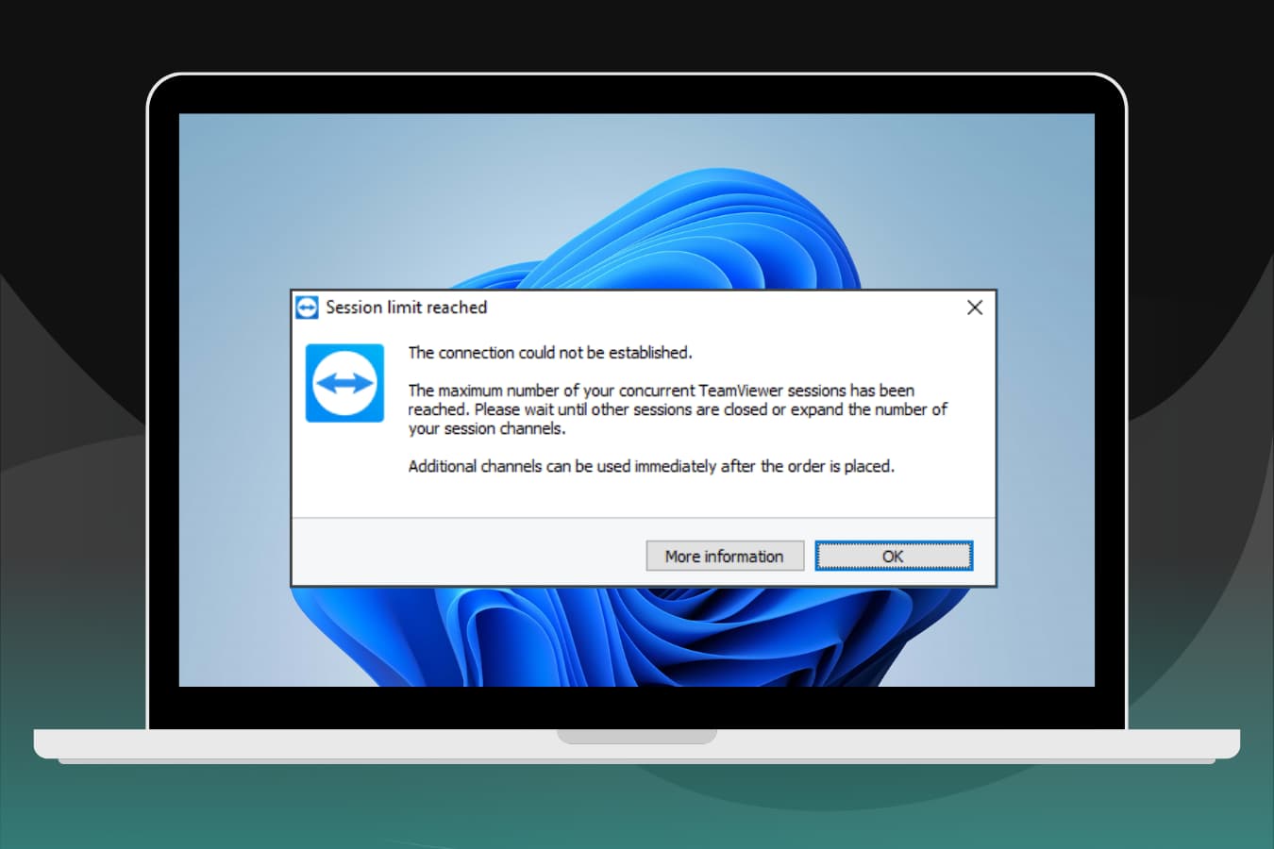The height and width of the screenshot is (849, 1274).
Task: Close the Session limit reached dialog
Action: [x=975, y=308]
